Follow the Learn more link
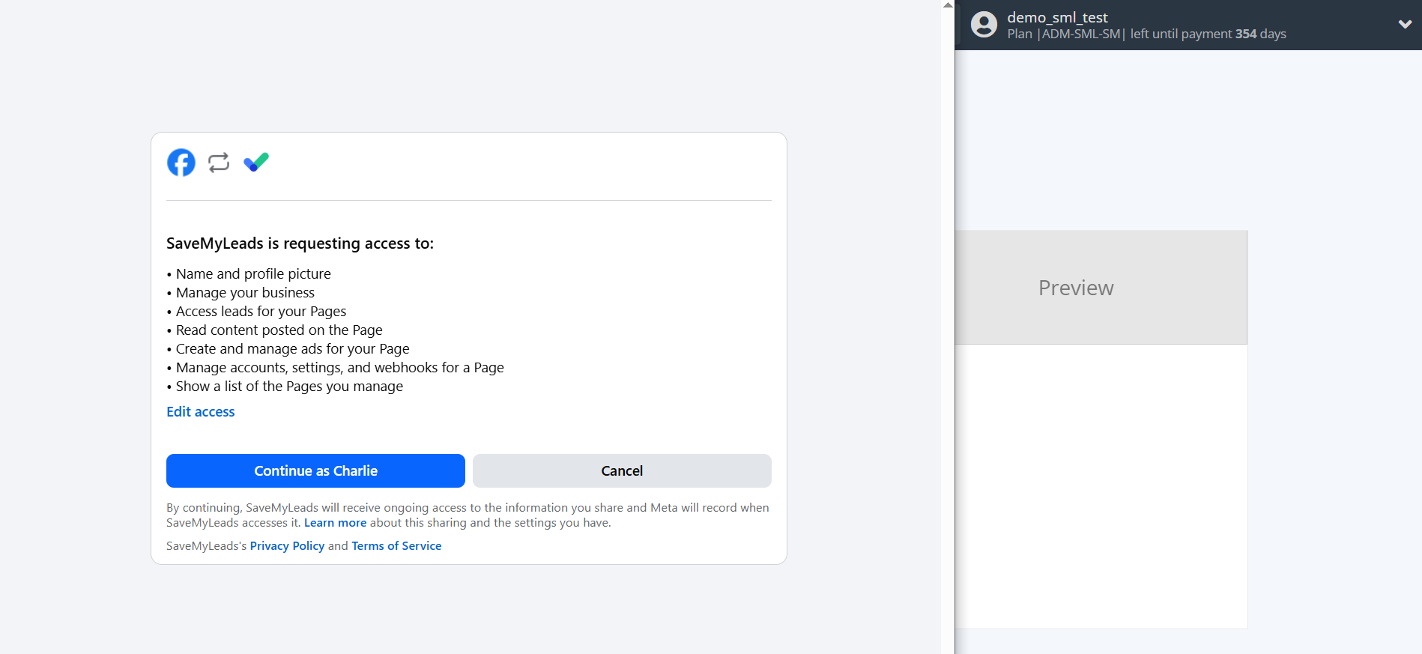 coord(335,523)
